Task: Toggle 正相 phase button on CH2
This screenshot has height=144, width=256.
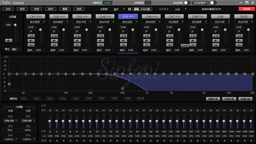Action: [x=54, y=36]
